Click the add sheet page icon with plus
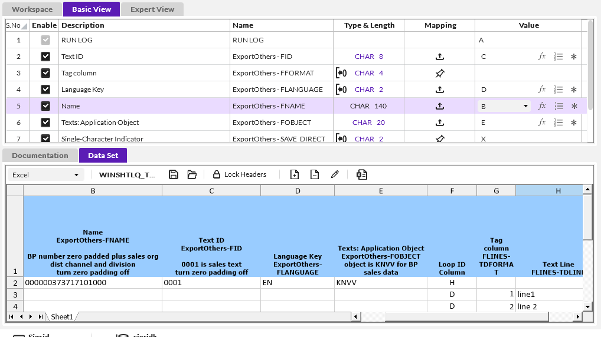The image size is (601, 337). click(295, 174)
